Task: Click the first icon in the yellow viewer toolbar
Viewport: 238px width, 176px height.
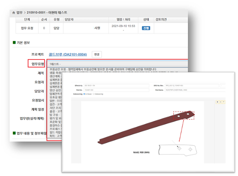Action: [217, 102]
